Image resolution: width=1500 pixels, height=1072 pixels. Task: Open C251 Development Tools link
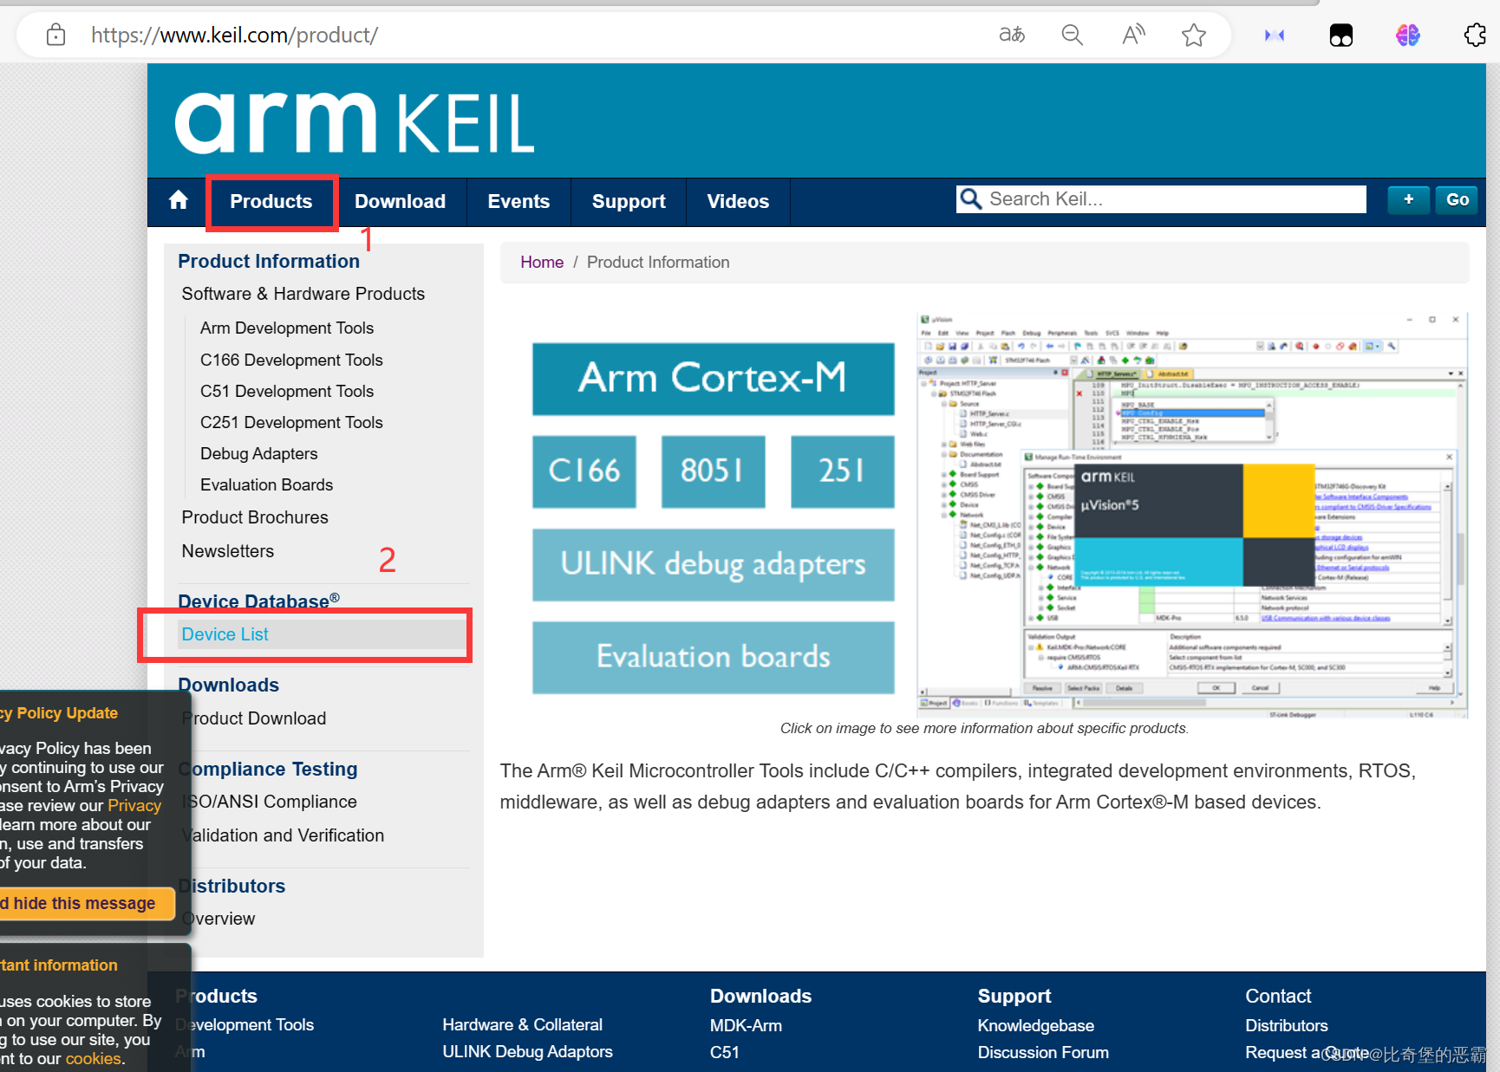pos(291,422)
